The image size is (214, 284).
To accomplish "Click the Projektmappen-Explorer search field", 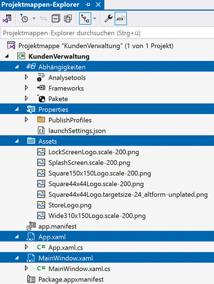I will [107, 33].
